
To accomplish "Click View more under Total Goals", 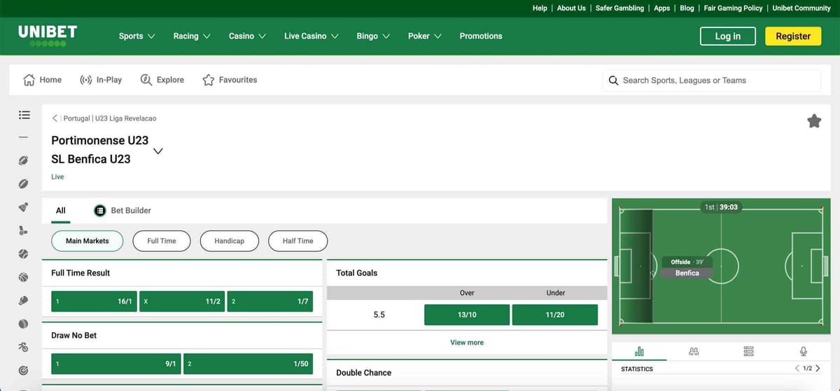I will point(467,343).
